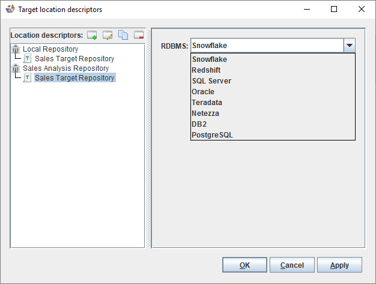Click the Apply button

coord(339,265)
